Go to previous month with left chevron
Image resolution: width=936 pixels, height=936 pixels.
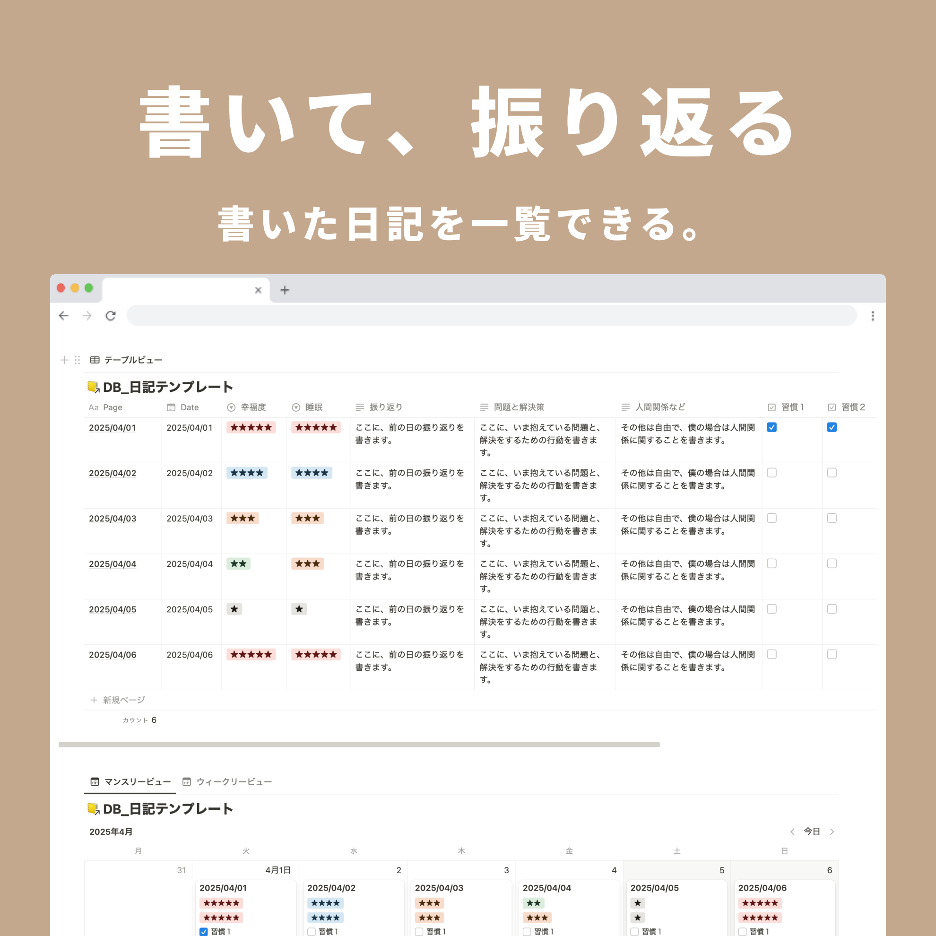(x=793, y=832)
